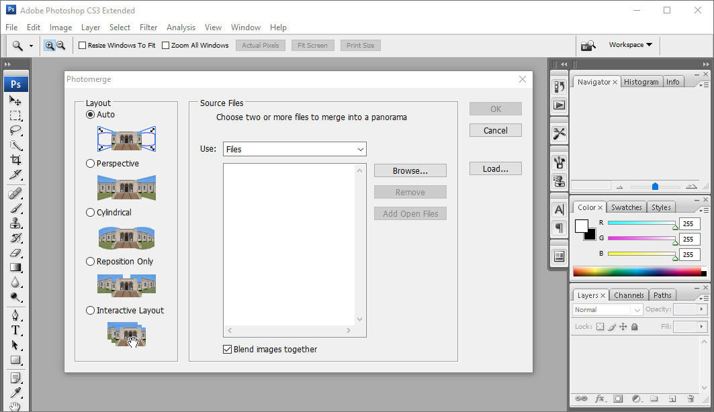Select the Gradient tool
This screenshot has height=412, width=714.
(15, 267)
